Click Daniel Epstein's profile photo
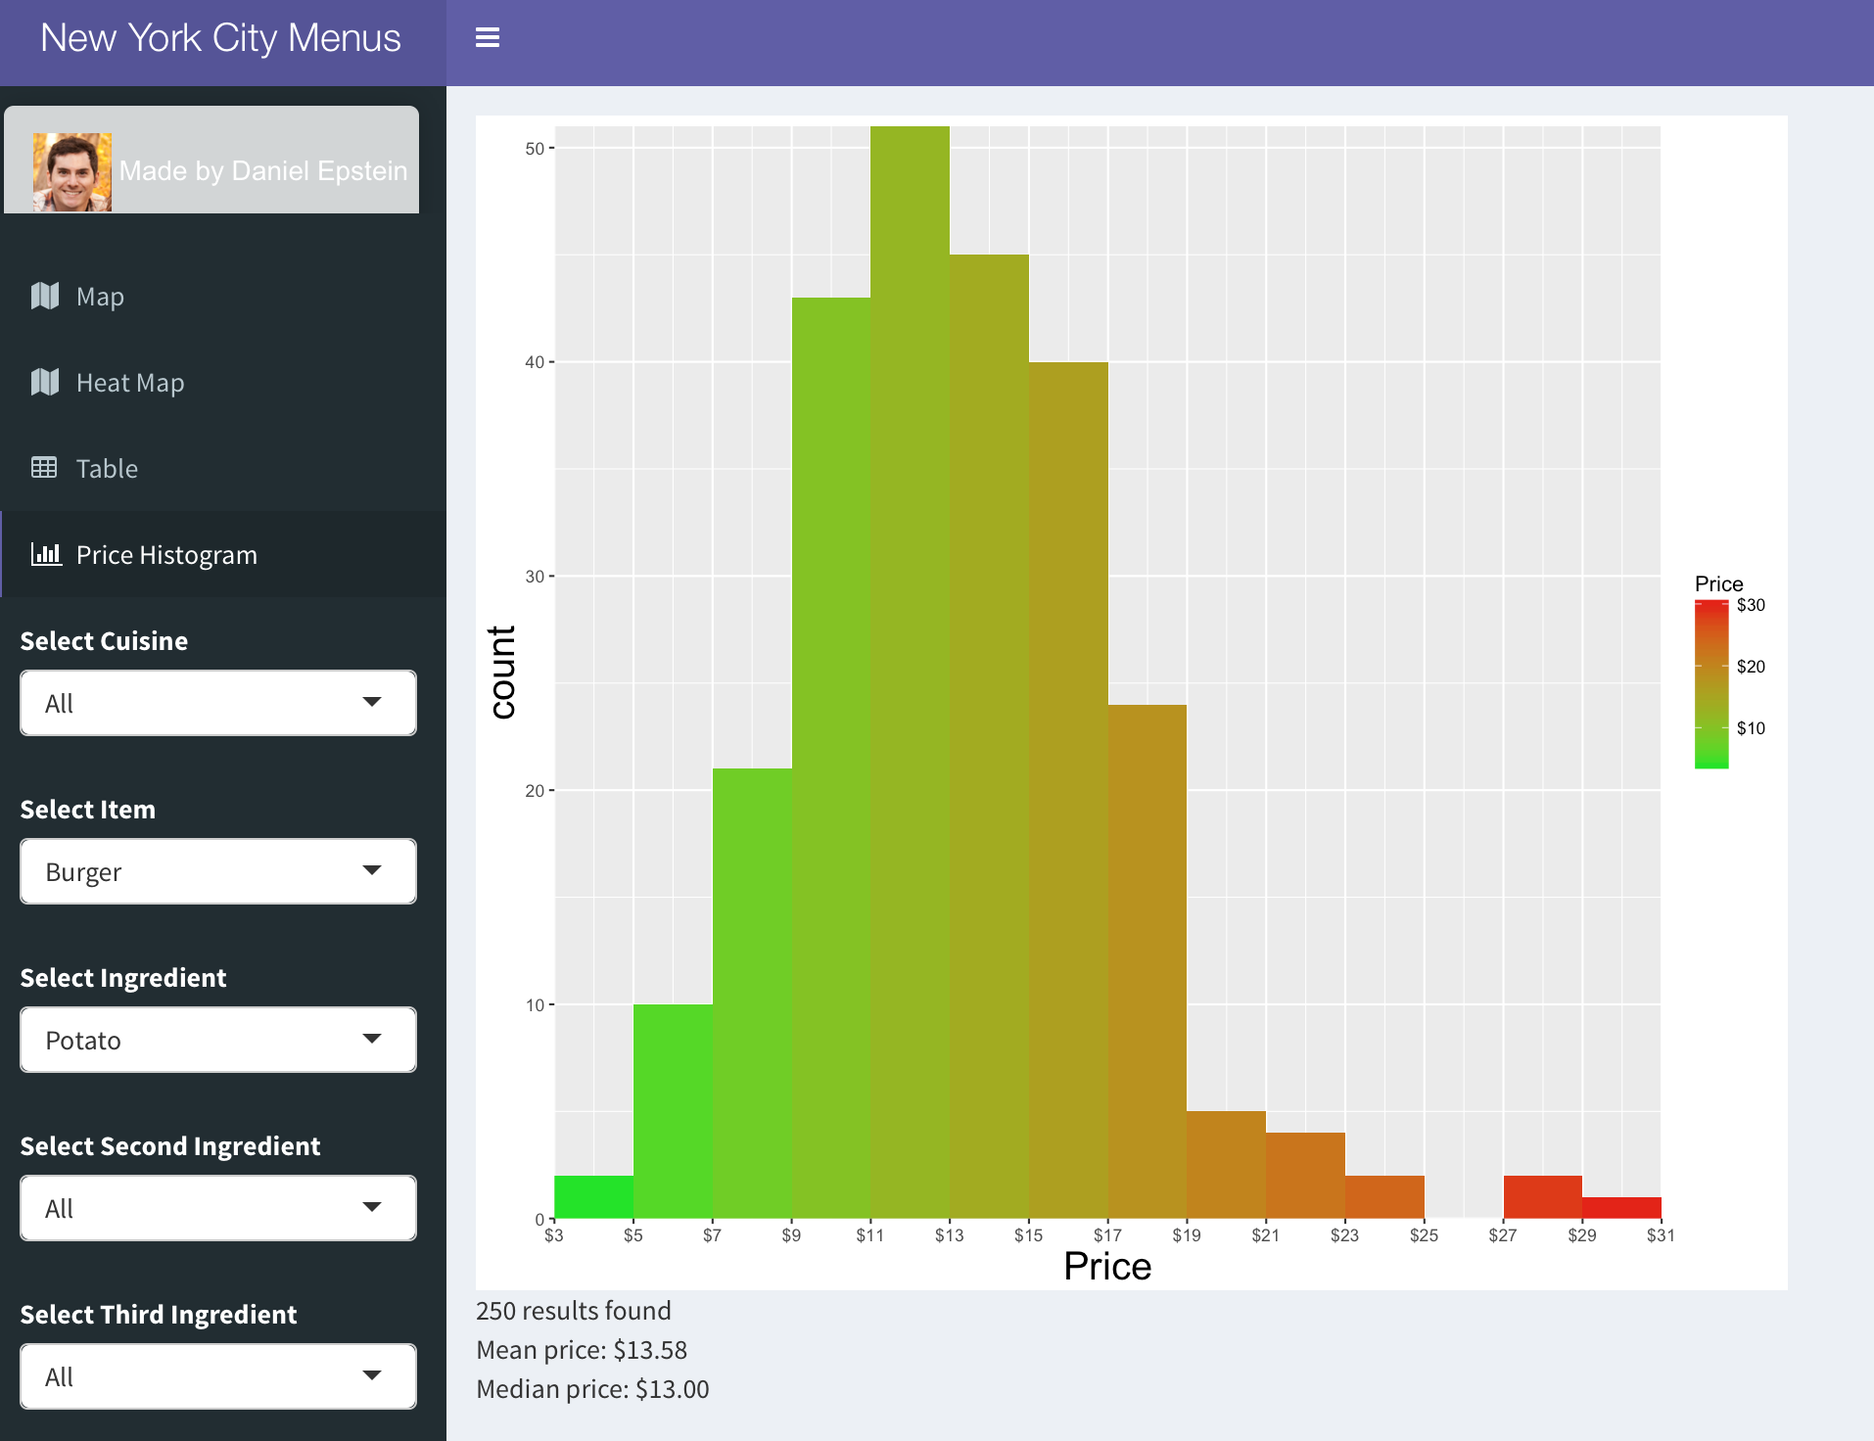1874x1441 pixels. (x=71, y=172)
